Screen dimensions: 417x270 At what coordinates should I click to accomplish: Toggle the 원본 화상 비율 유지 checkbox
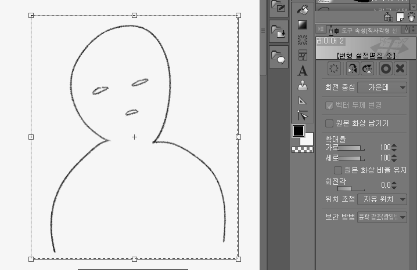337,170
